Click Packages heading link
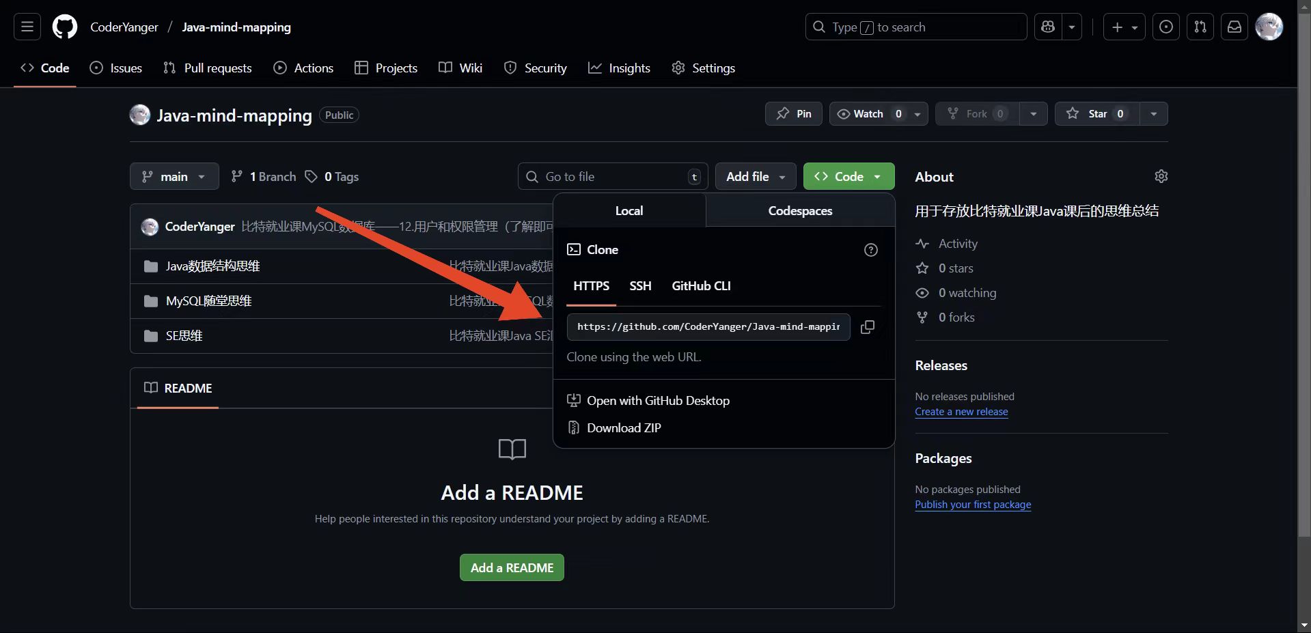 pos(943,458)
